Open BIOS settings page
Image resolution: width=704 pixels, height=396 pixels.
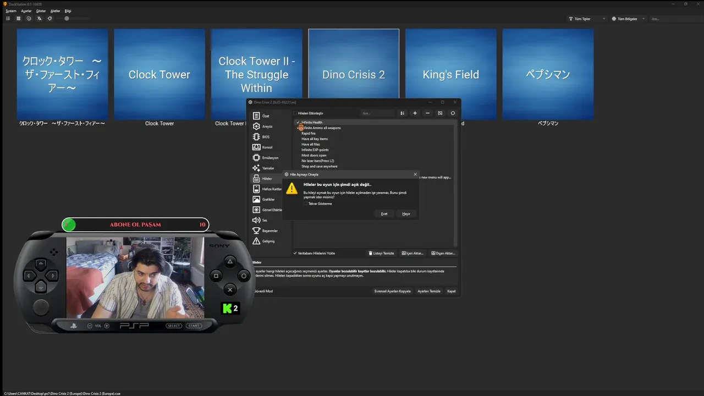(x=266, y=137)
